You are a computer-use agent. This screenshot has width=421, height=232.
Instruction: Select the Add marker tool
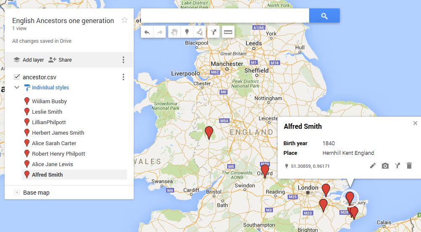click(x=187, y=32)
